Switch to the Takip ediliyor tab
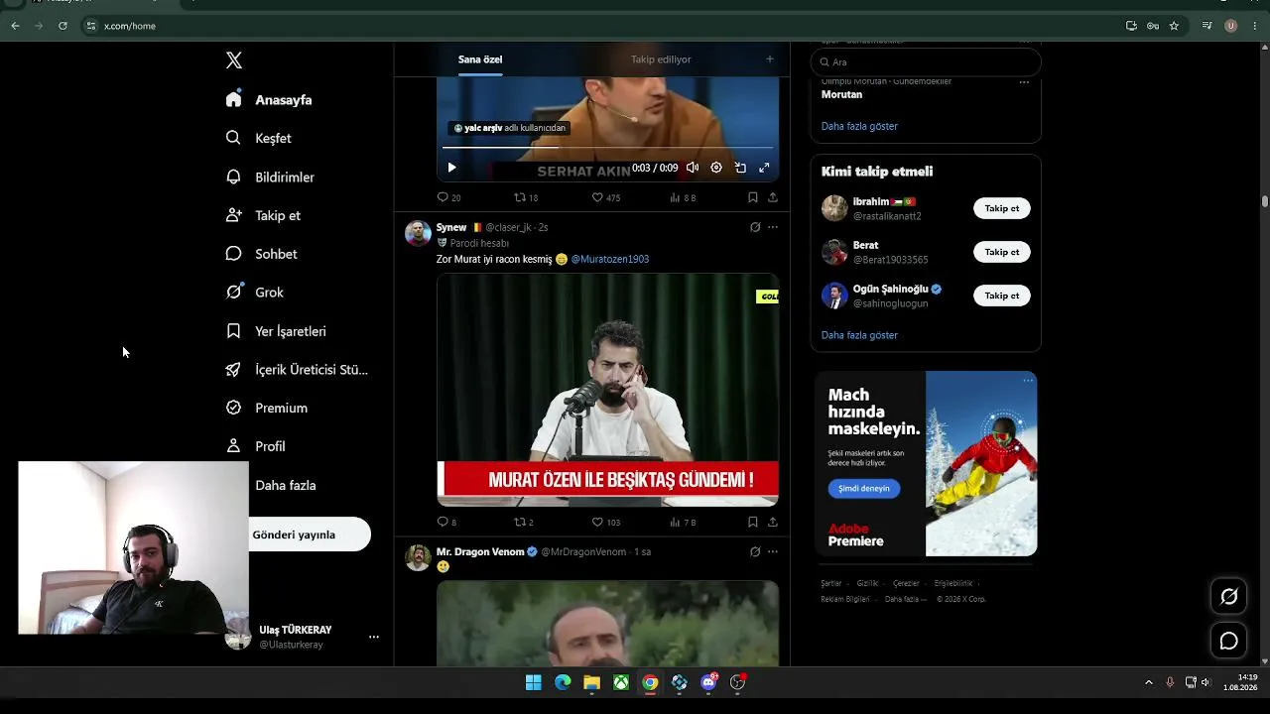Viewport: 1270px width, 714px height. click(661, 59)
